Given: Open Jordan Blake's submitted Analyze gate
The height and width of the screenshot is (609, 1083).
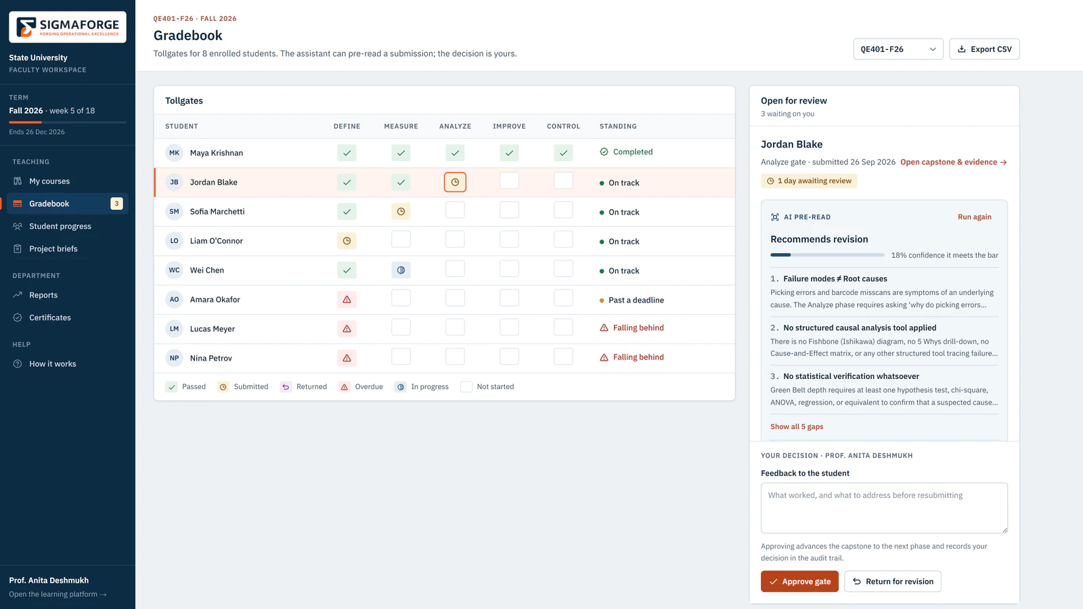Looking at the screenshot, I should [x=455, y=182].
